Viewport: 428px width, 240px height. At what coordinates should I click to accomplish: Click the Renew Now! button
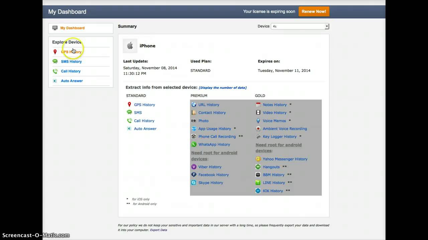click(x=314, y=11)
